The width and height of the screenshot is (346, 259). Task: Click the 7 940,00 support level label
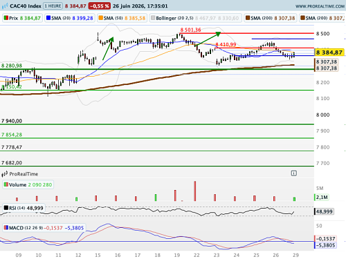(x=12, y=121)
